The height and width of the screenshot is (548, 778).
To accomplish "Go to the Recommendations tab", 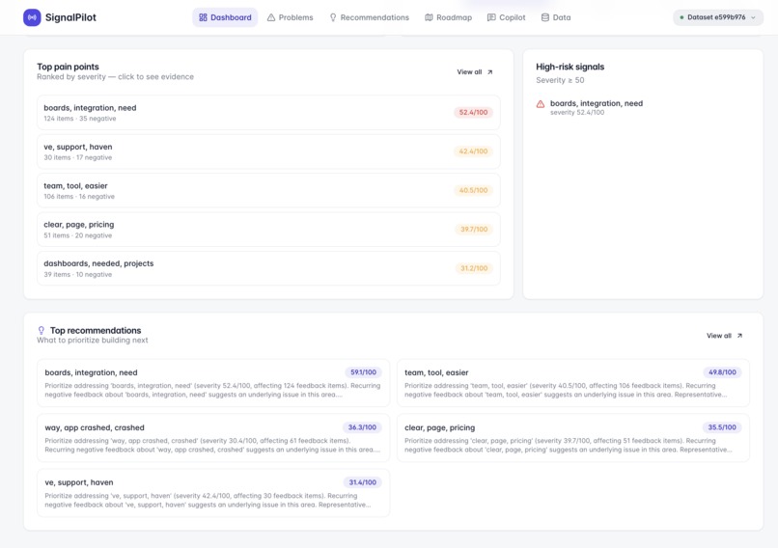I will 369,17.
